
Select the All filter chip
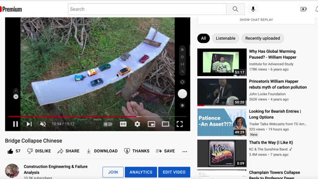203,38
